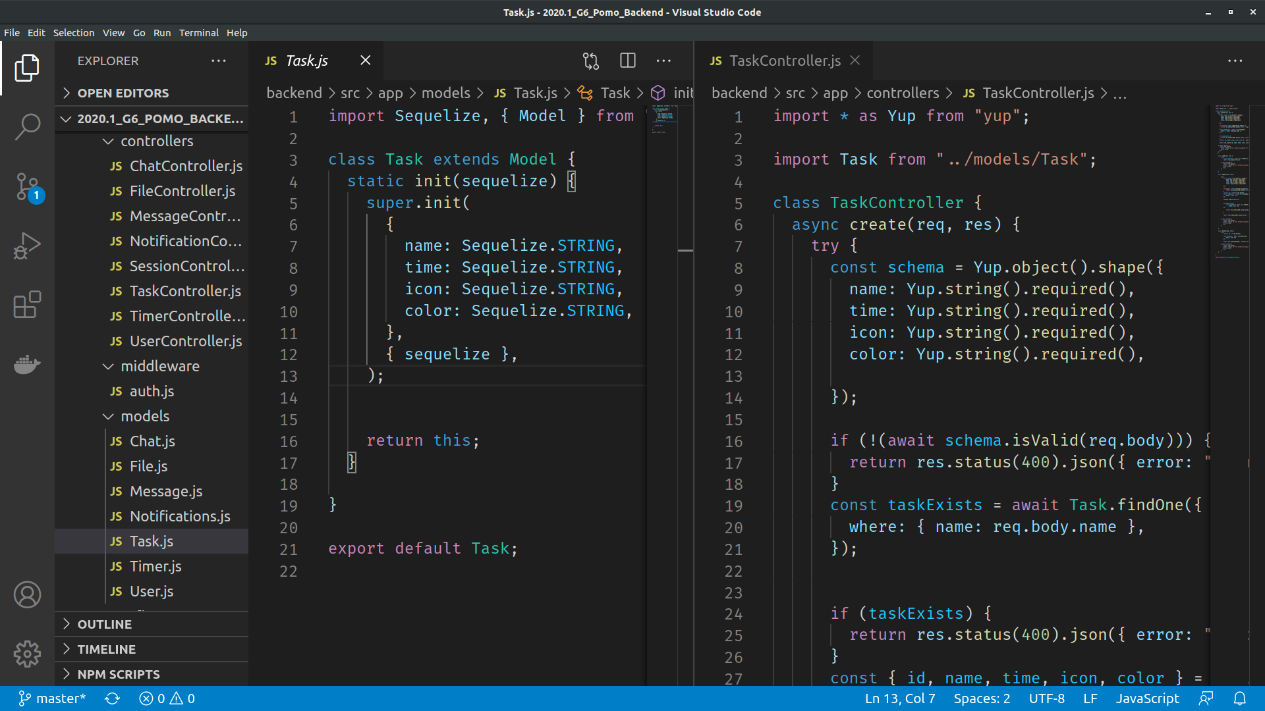Change encoding via UTF-8 in status bar
The height and width of the screenshot is (711, 1265).
[x=1047, y=698]
